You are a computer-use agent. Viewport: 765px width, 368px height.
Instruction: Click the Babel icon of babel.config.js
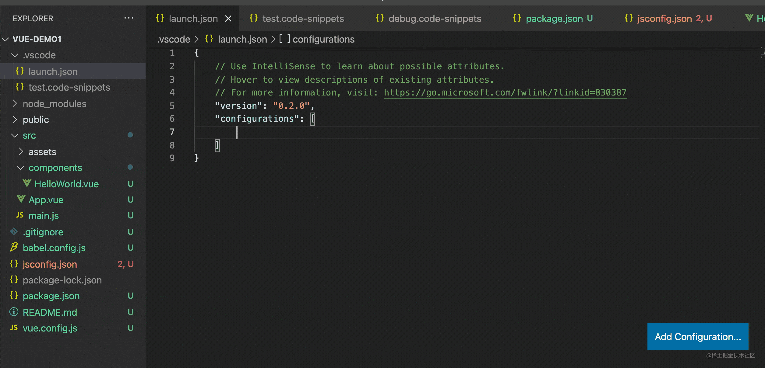click(14, 247)
